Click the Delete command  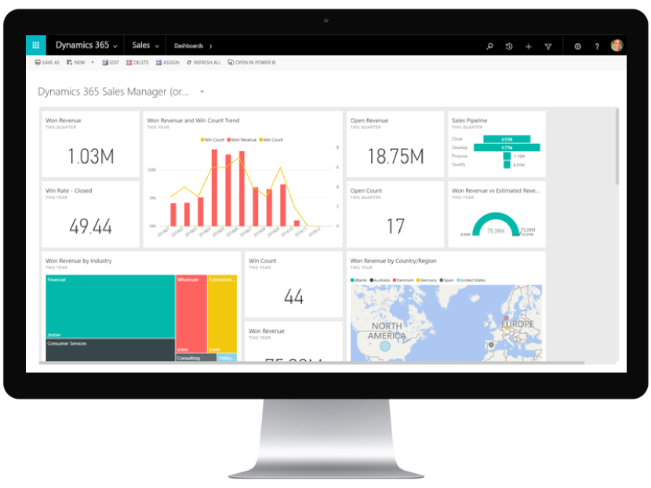(137, 63)
